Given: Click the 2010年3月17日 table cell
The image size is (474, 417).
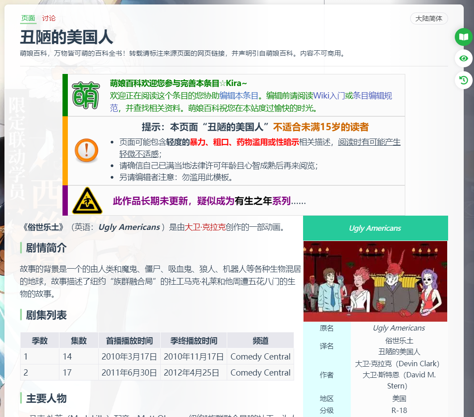Looking at the screenshot, I should click(129, 357).
